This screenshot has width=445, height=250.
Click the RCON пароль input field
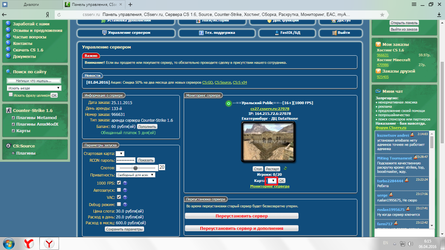point(126,160)
